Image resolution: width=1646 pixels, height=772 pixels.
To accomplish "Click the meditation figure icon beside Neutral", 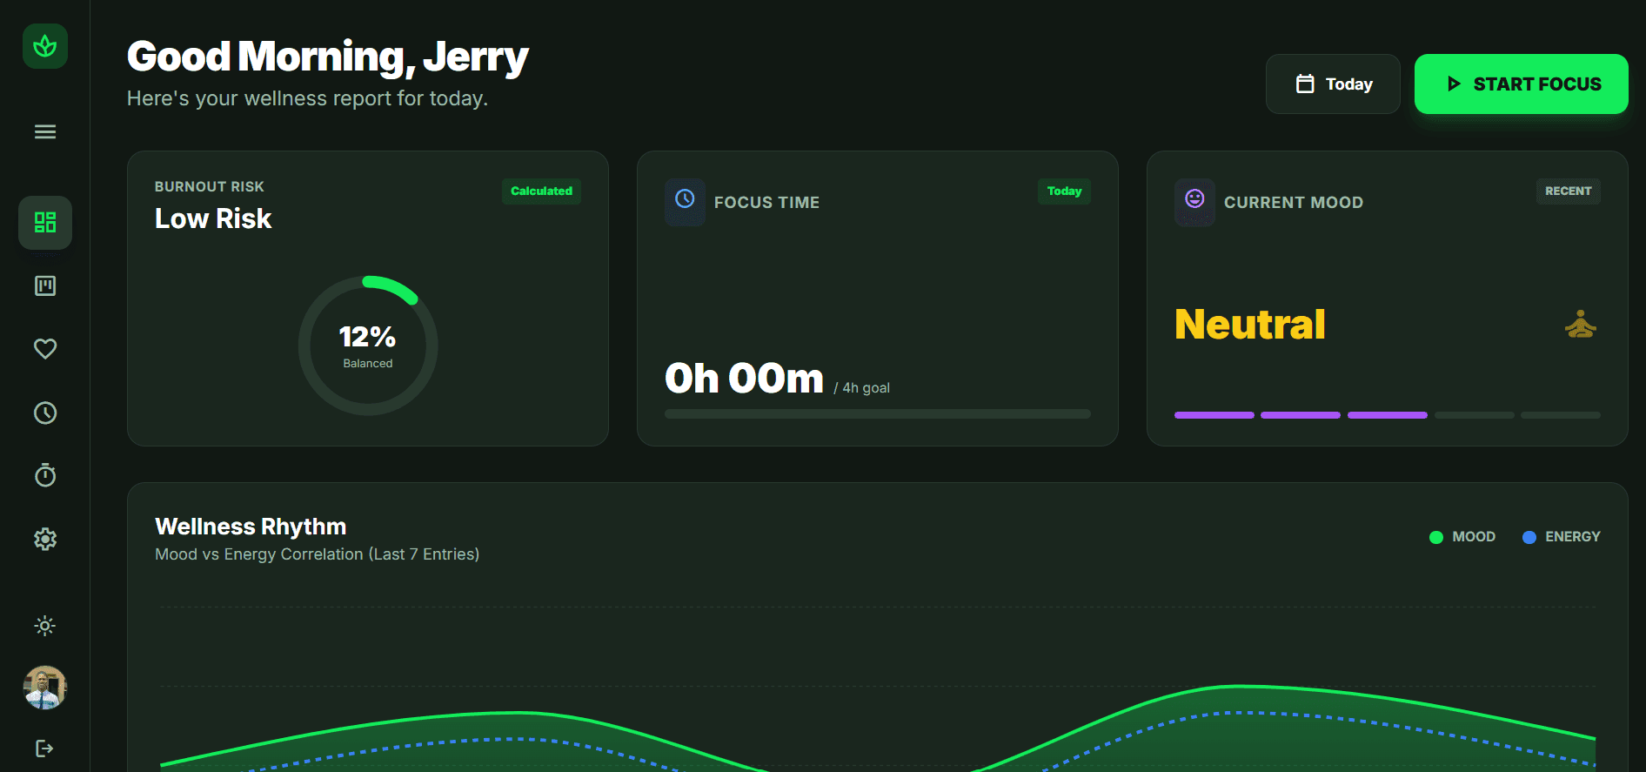I will click(x=1580, y=325).
